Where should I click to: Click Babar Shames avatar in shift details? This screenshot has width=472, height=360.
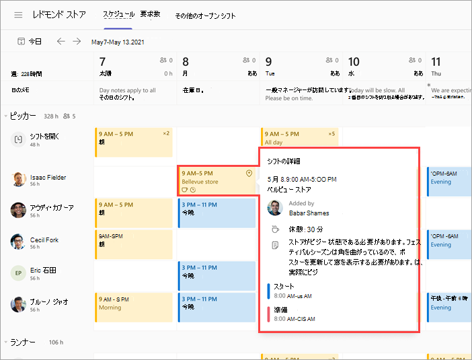click(x=275, y=208)
